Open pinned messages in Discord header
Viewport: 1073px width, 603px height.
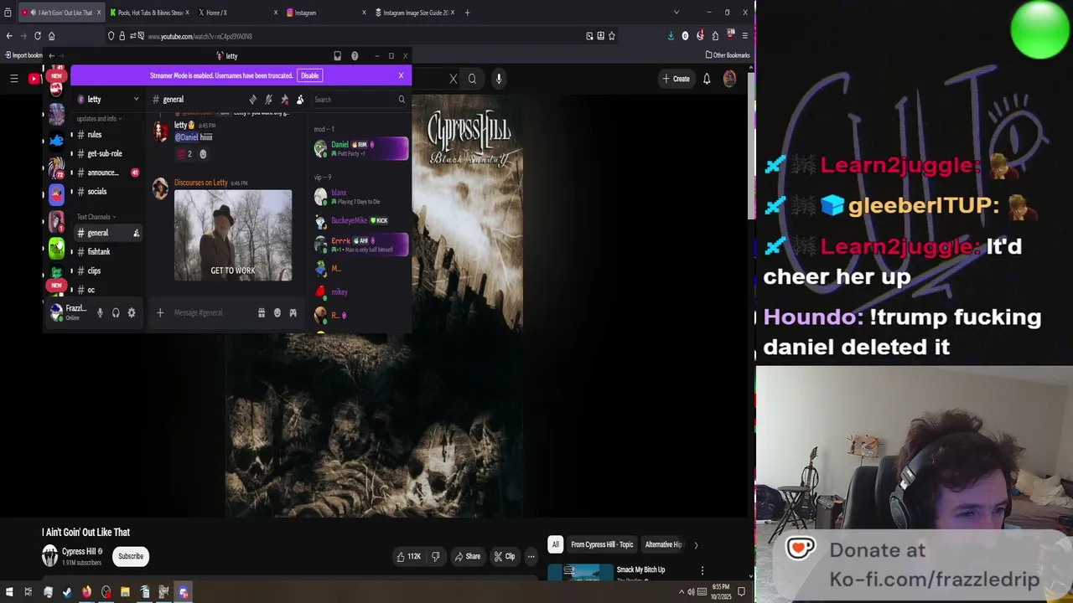click(284, 100)
